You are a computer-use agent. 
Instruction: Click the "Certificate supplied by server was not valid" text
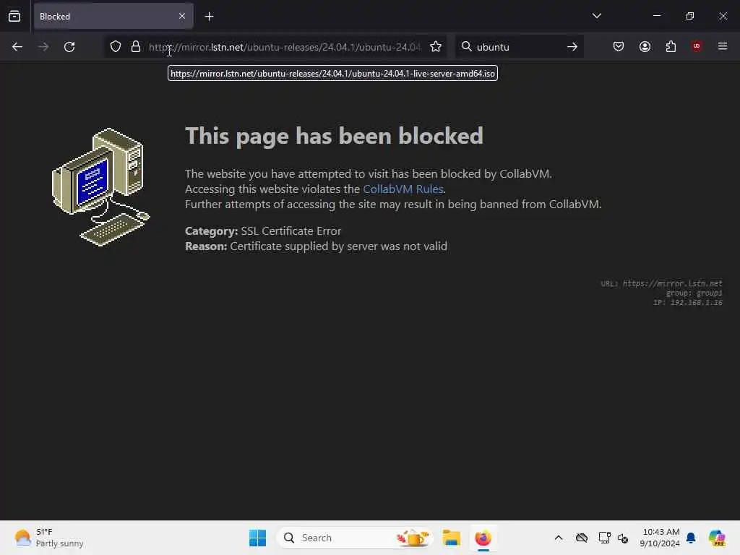[x=338, y=246]
